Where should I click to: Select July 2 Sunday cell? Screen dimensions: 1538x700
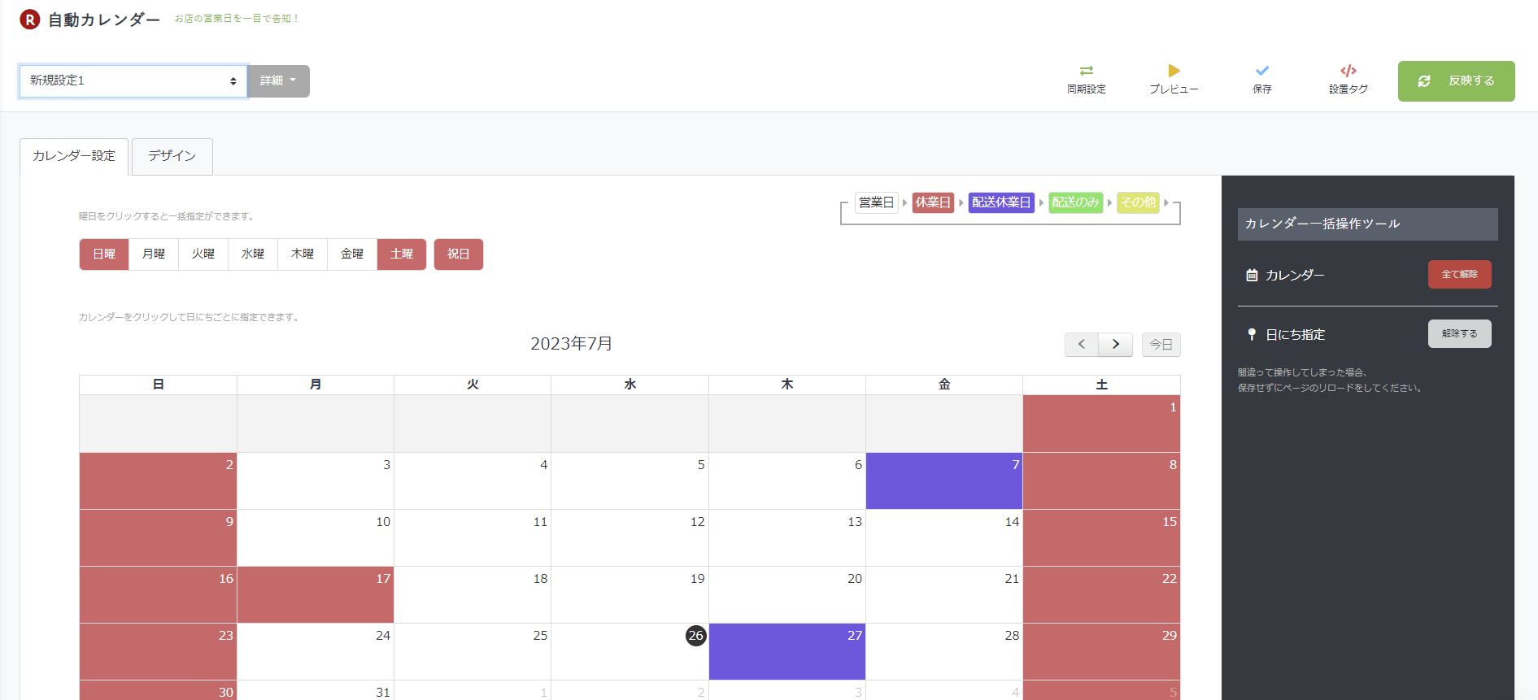pyautogui.click(x=159, y=481)
